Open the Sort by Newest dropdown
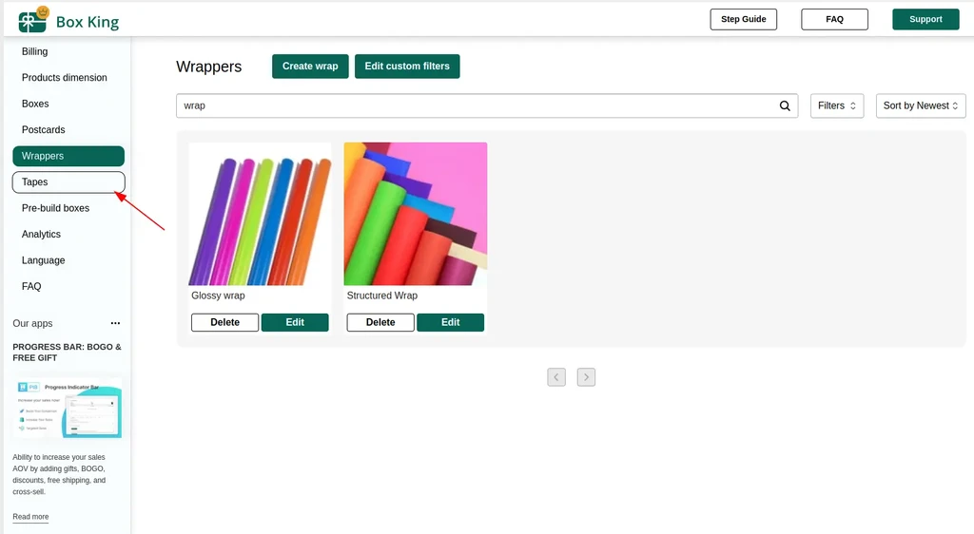 921,106
